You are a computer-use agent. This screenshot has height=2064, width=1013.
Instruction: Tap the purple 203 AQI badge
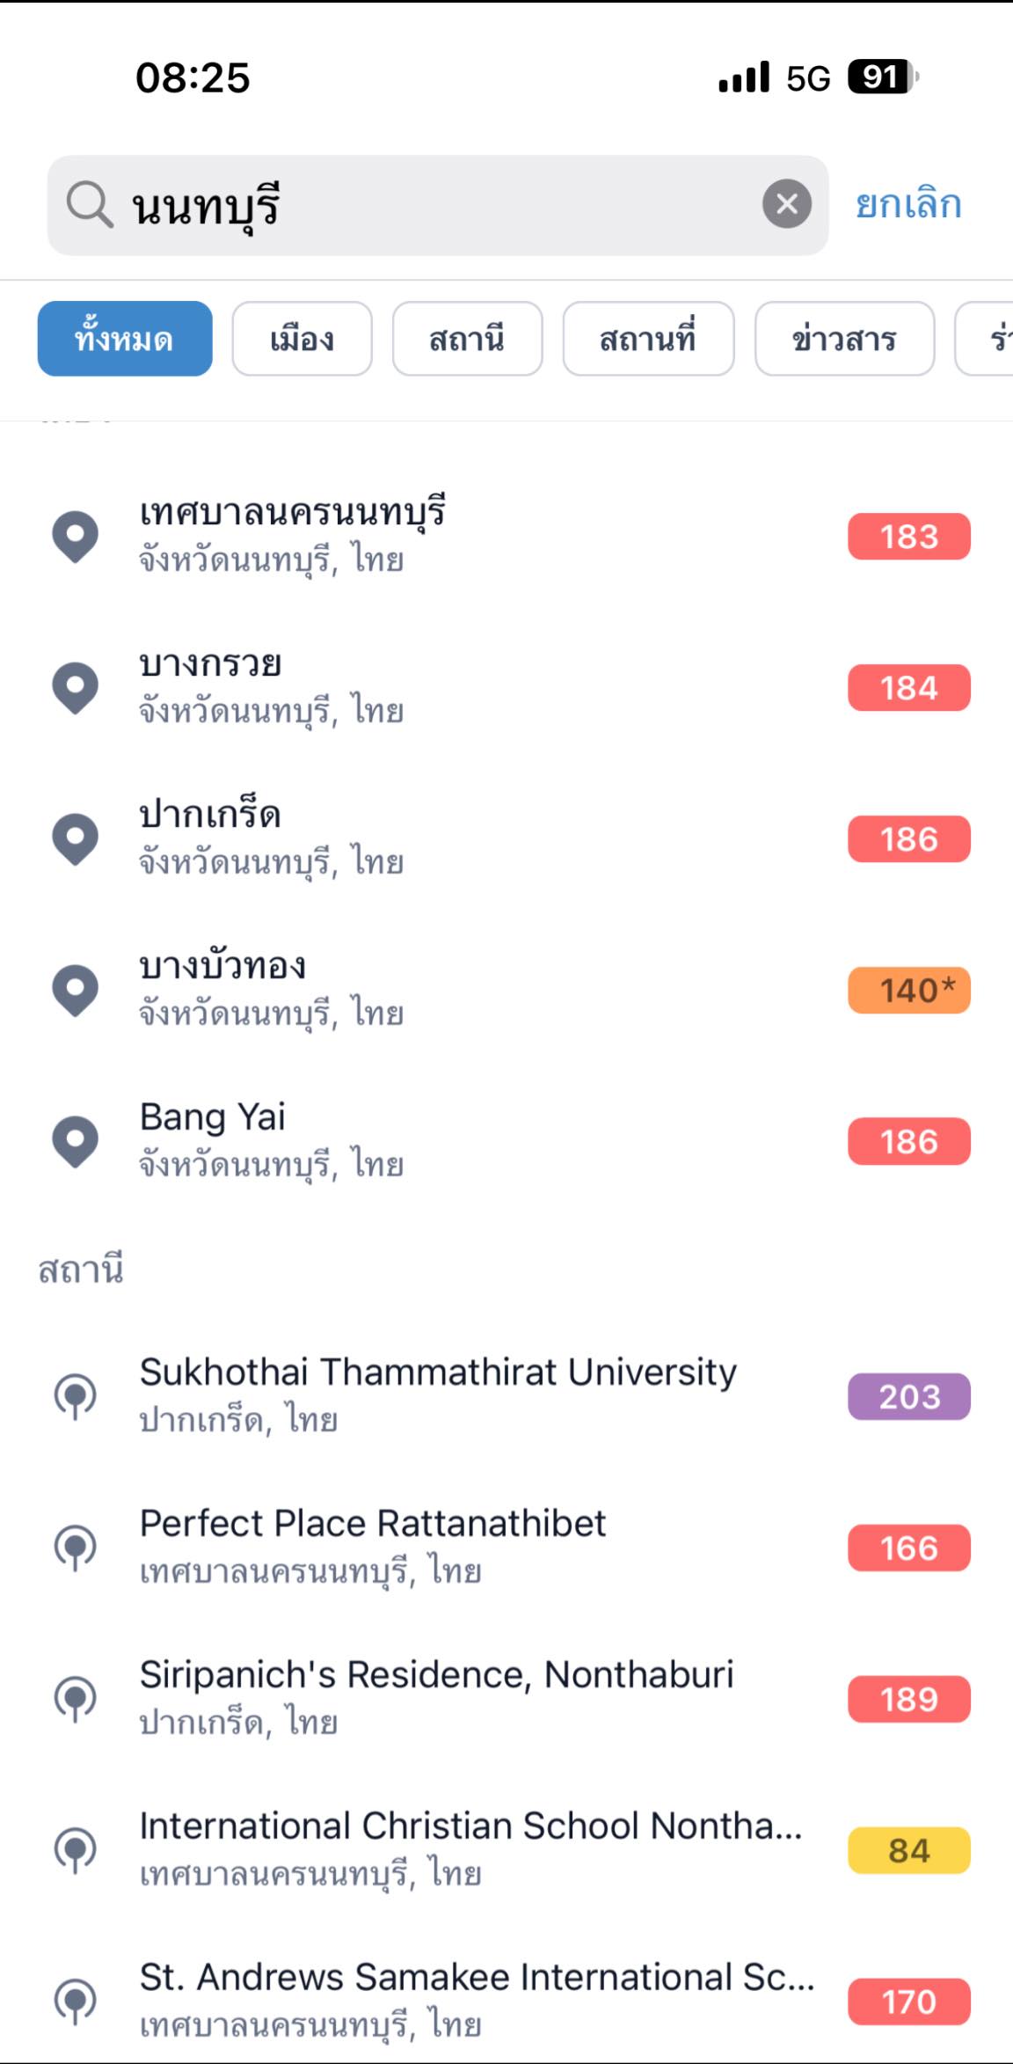(908, 1396)
